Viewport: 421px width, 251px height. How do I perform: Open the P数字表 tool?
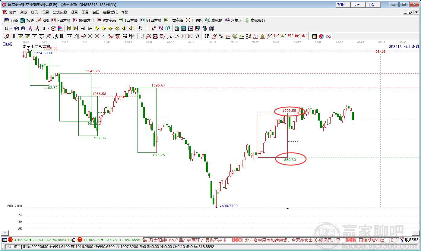point(106,20)
